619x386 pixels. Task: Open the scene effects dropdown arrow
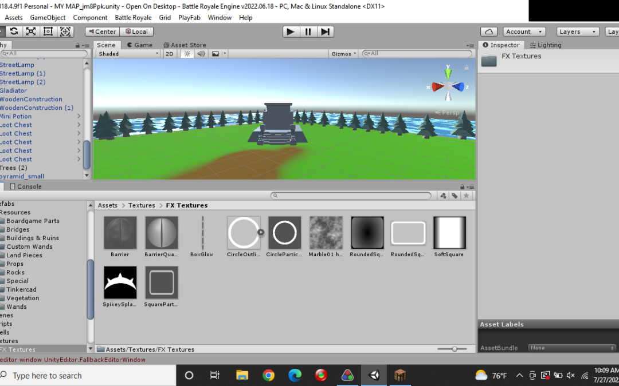tap(225, 54)
